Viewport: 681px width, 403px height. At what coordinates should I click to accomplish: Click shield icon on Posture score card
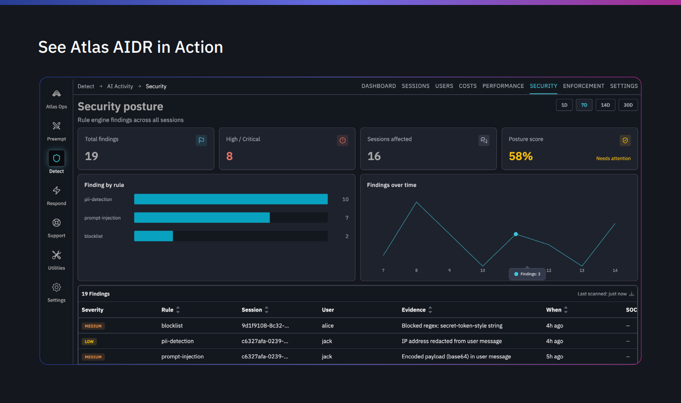(625, 140)
